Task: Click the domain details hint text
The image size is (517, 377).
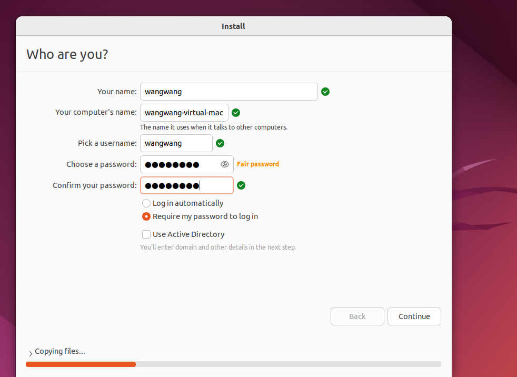Action: tap(218, 247)
